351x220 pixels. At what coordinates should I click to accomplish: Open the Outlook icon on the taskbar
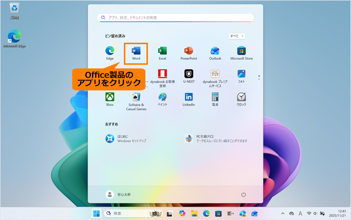[255, 213]
